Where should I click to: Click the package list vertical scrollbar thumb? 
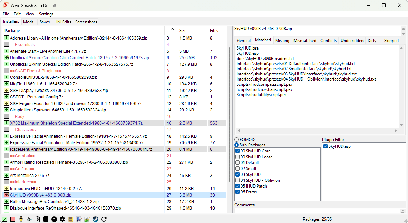point(229,114)
